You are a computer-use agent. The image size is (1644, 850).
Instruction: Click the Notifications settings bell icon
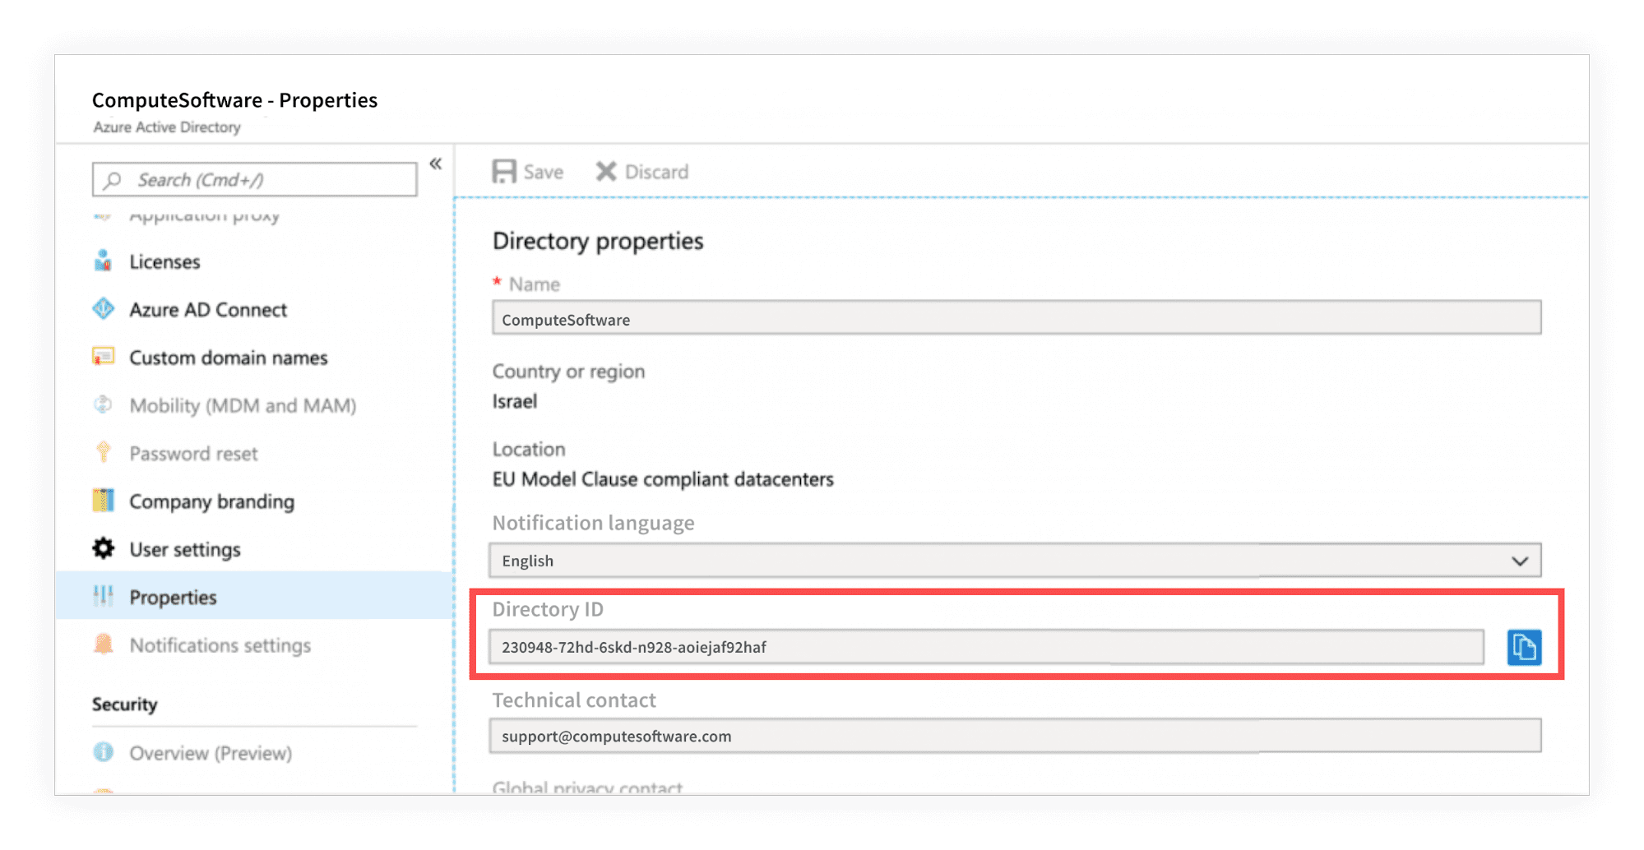pyautogui.click(x=103, y=644)
